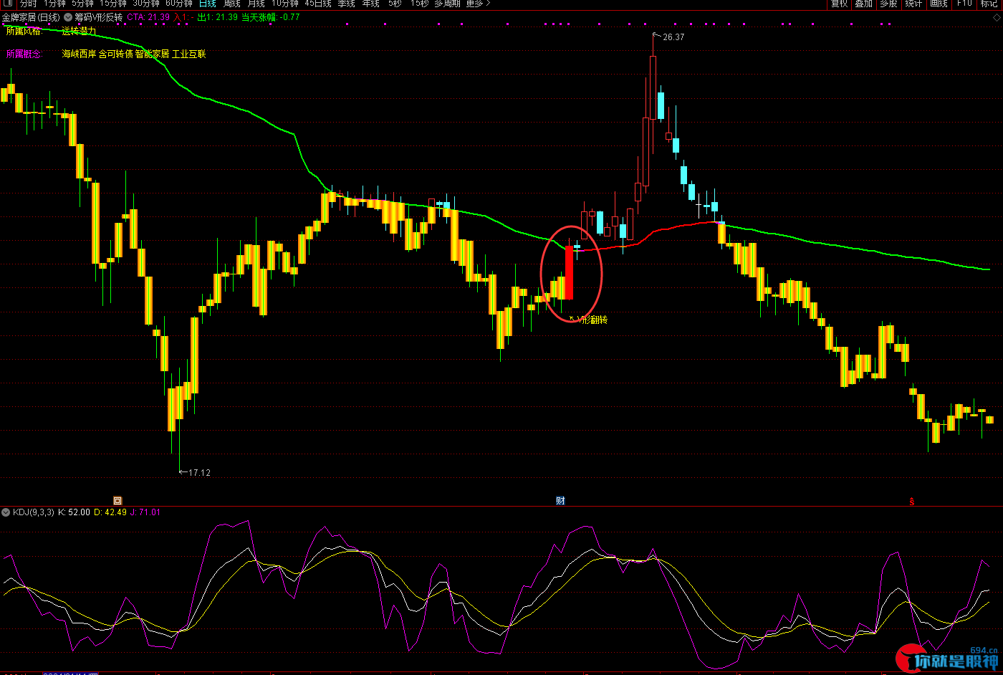Select the 5分钟 period tab

point(82,4)
